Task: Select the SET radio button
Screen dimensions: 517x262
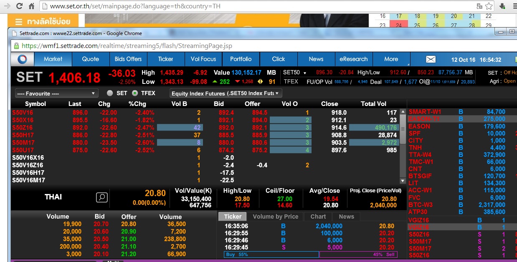Action: pos(110,93)
